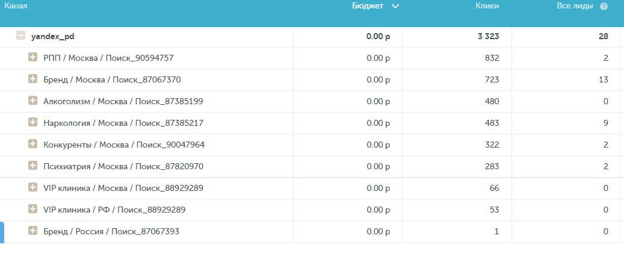Select the yandex_pd channel name
624x265 pixels.
coord(52,37)
